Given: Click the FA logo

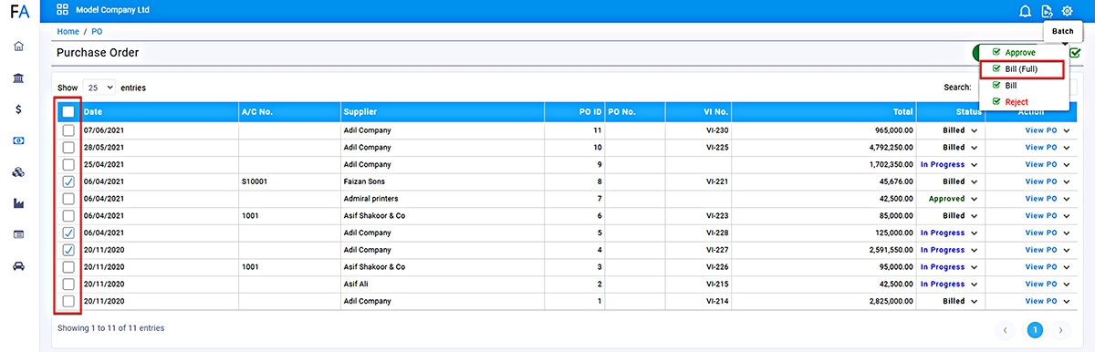Looking at the screenshot, I should click(x=19, y=12).
